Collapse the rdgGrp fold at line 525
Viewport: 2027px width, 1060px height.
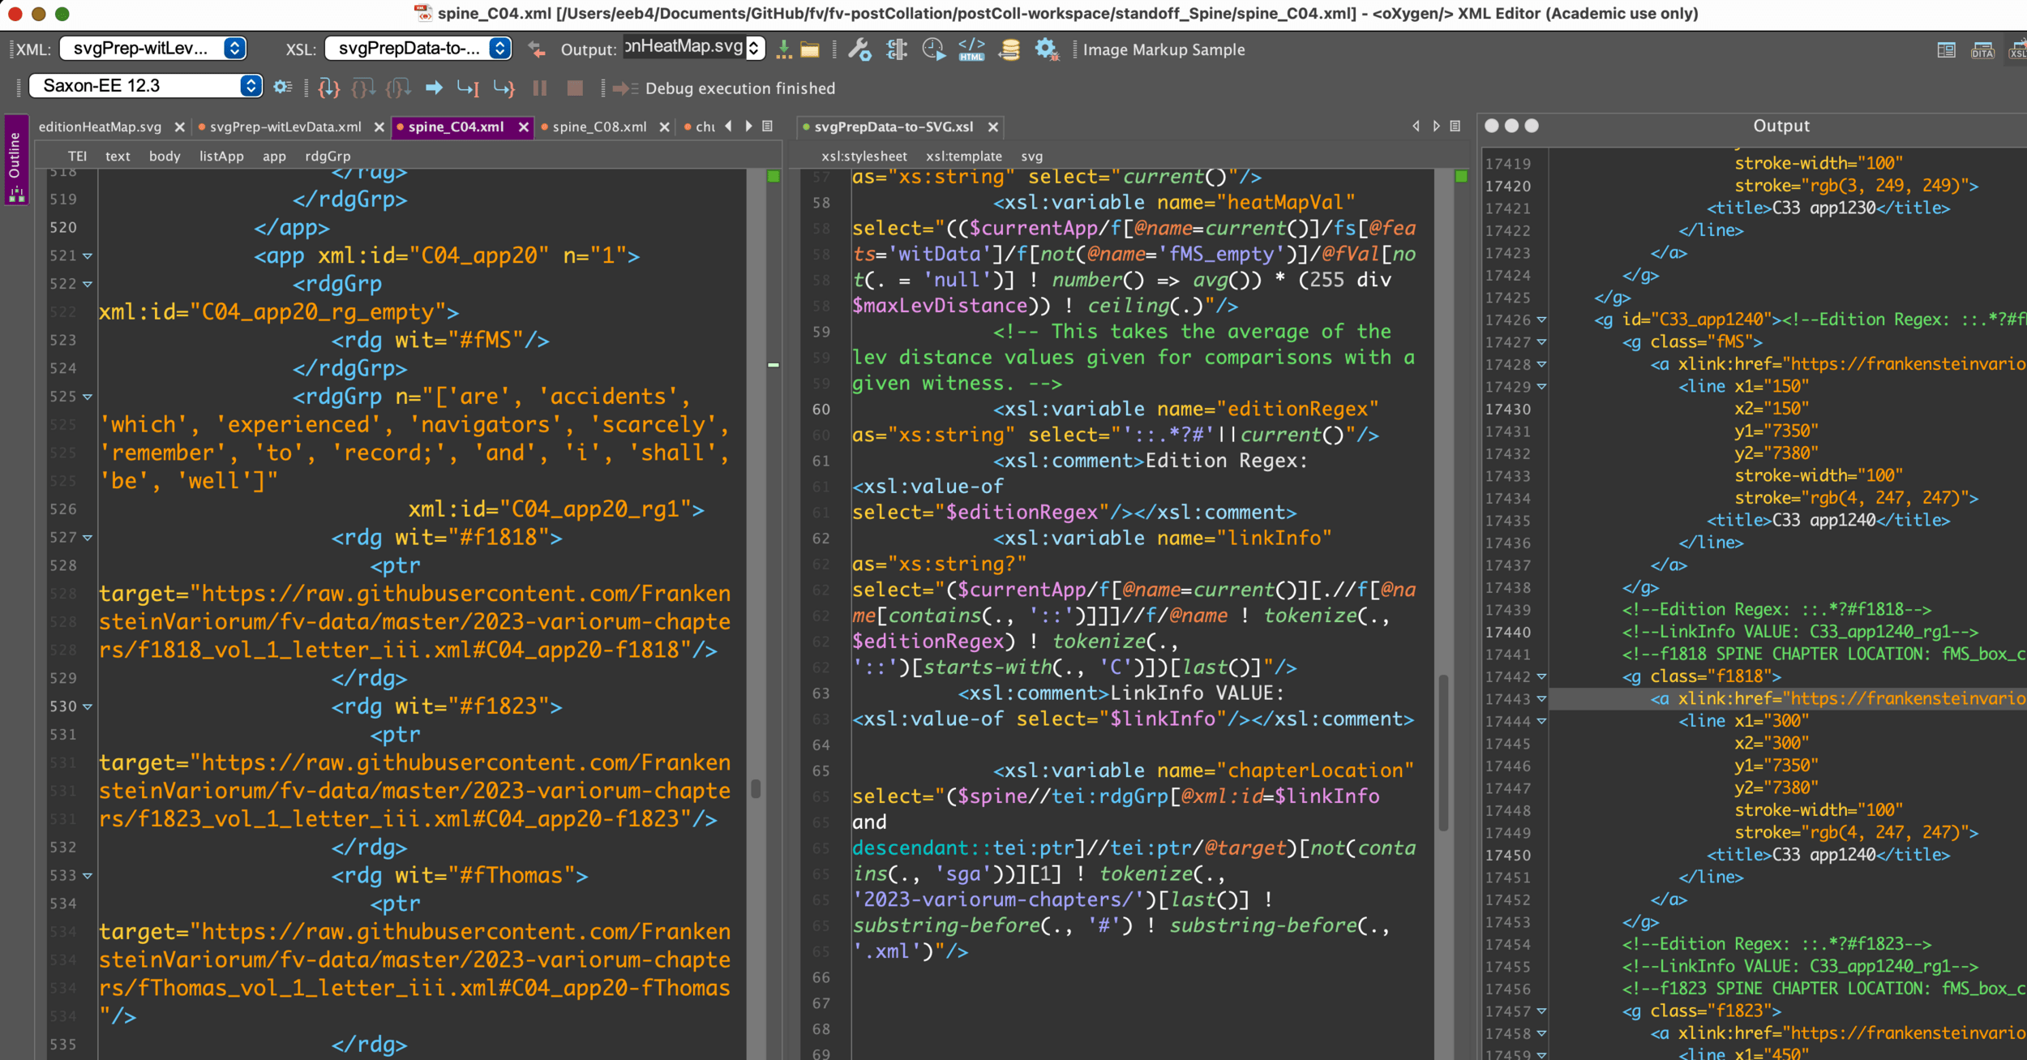point(88,397)
